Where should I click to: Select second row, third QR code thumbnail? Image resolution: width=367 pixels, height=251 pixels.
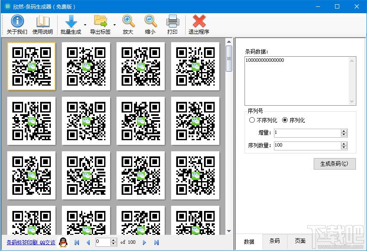(x=141, y=121)
